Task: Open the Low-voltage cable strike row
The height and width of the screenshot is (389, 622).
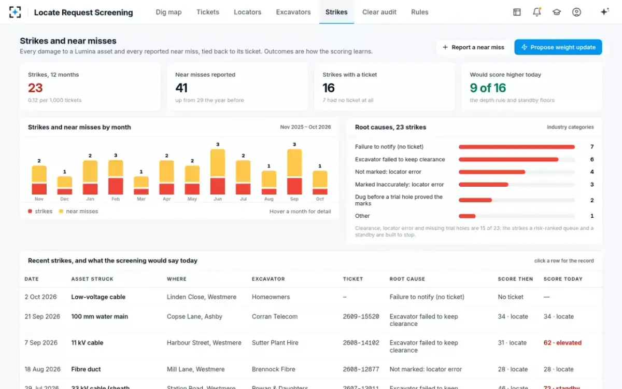Action: 311,297
